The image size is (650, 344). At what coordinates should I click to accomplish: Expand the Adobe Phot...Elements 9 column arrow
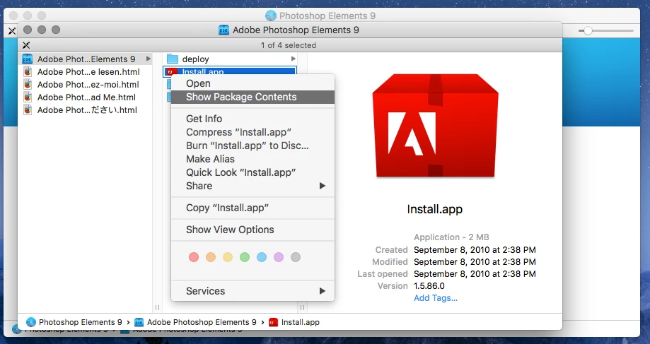click(148, 59)
